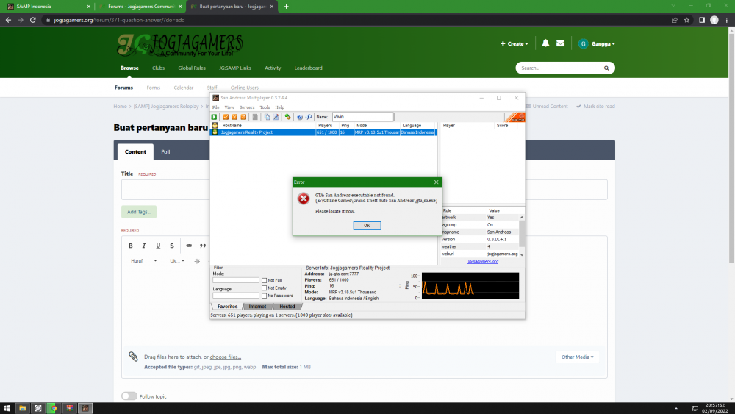Open the font size dropdown next to Huruf

(176, 261)
